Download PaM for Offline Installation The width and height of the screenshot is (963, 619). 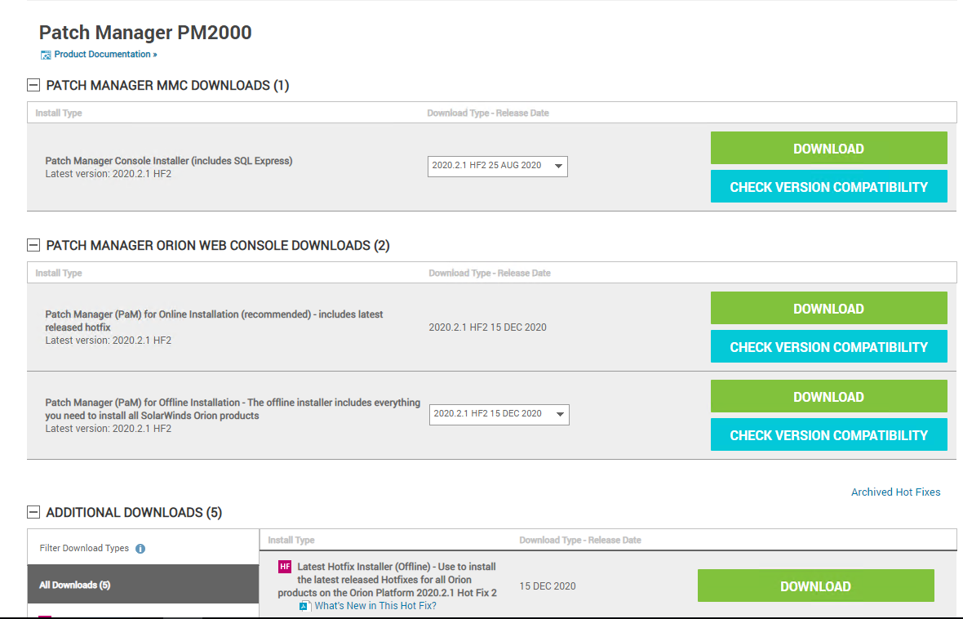point(828,397)
